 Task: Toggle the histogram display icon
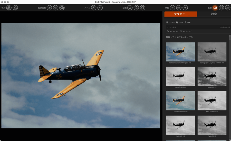point(228,8)
